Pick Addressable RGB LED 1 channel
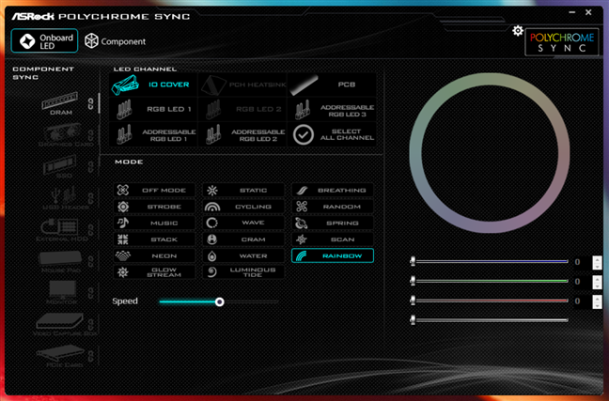Image resolution: width=609 pixels, height=401 pixels. pyautogui.click(x=153, y=134)
